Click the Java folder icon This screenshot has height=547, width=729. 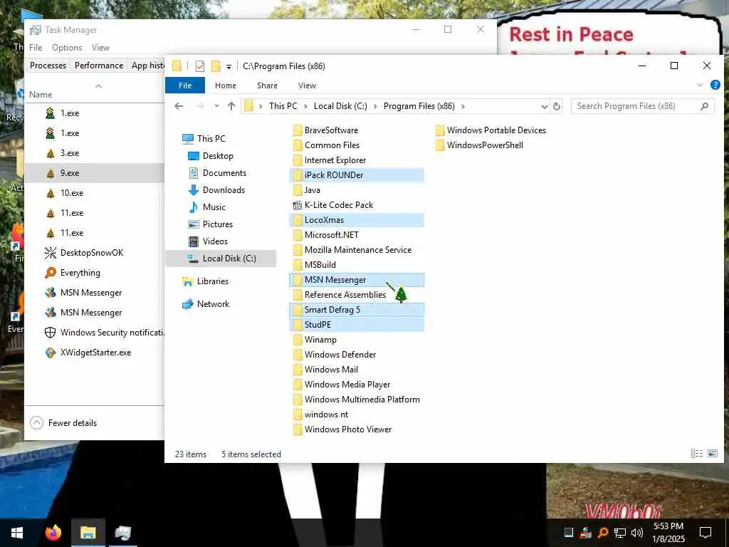298,190
